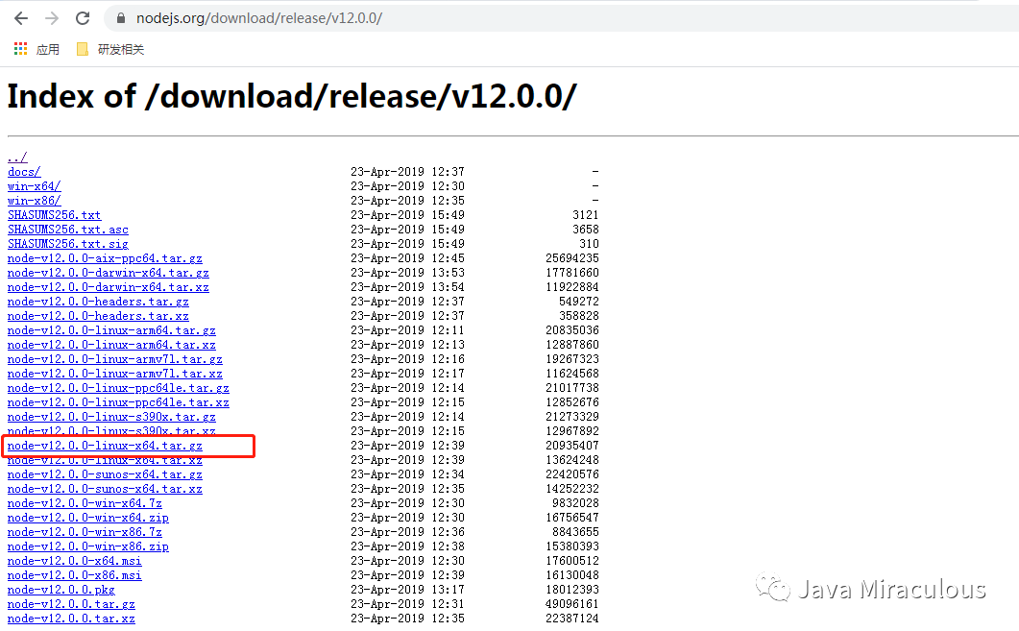
Task: Download node-v12.0.0-sunos-x64.tar.gz
Action: 105,474
